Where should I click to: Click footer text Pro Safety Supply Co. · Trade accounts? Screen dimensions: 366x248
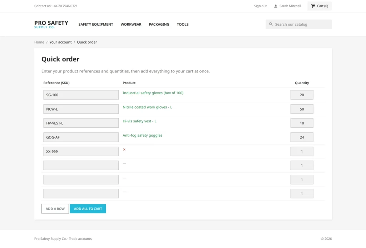click(63, 239)
